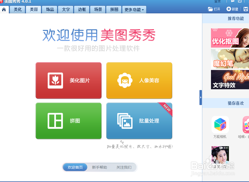Open the green 拼图 tile

69,121
